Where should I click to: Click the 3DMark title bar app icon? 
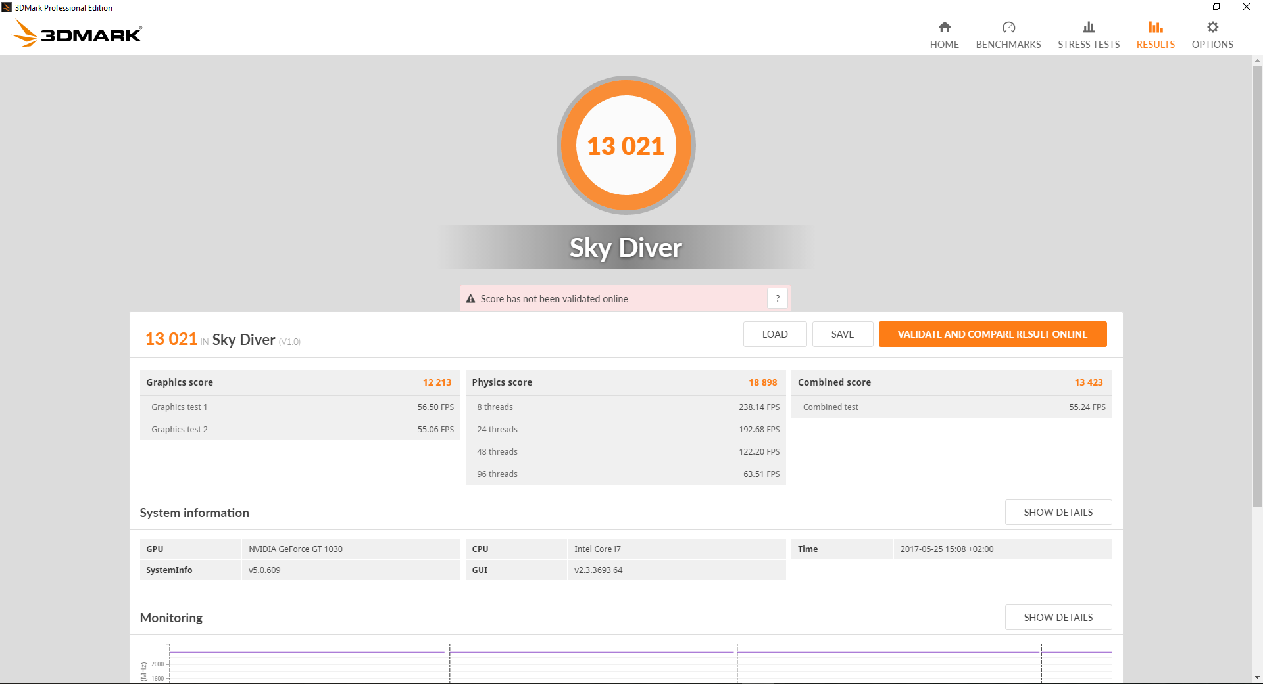coord(7,7)
